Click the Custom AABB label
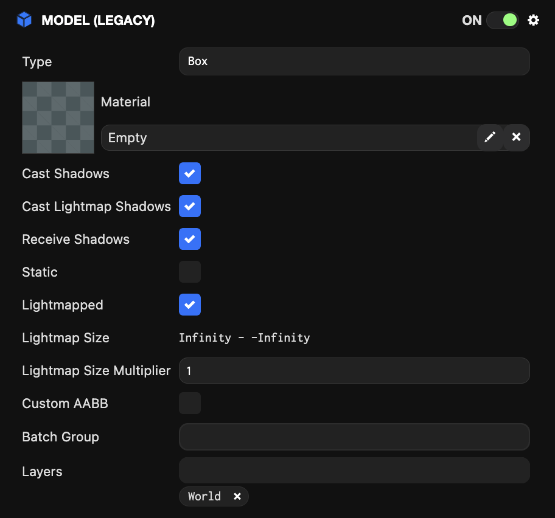 [x=65, y=404]
